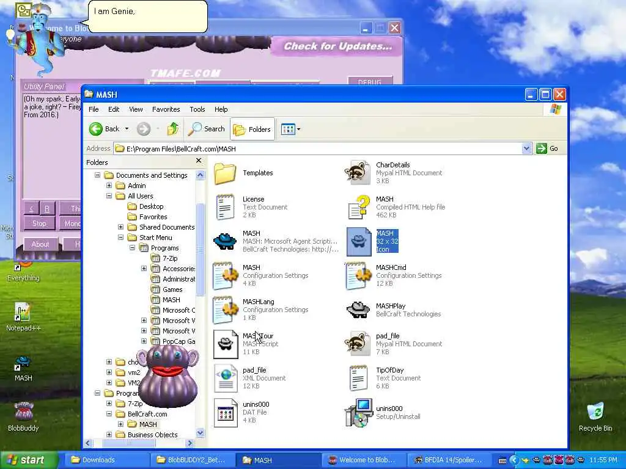Click Stop in BlobBuddy Utility Panel
Image resolution: width=626 pixels, height=469 pixels.
coord(39,224)
